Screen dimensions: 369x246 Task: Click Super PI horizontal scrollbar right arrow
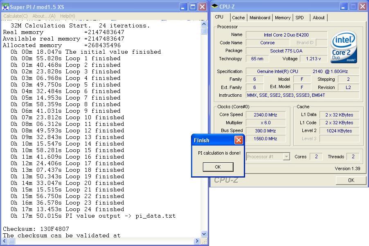(197, 241)
